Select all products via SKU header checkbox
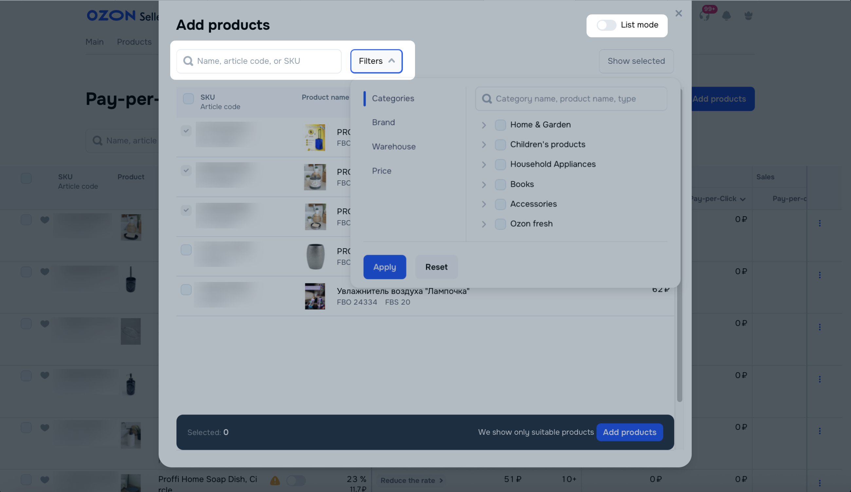851x492 pixels. [x=188, y=98]
